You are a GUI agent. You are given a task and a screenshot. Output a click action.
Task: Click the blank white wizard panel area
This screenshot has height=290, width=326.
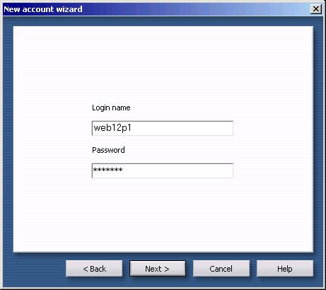coord(163,62)
